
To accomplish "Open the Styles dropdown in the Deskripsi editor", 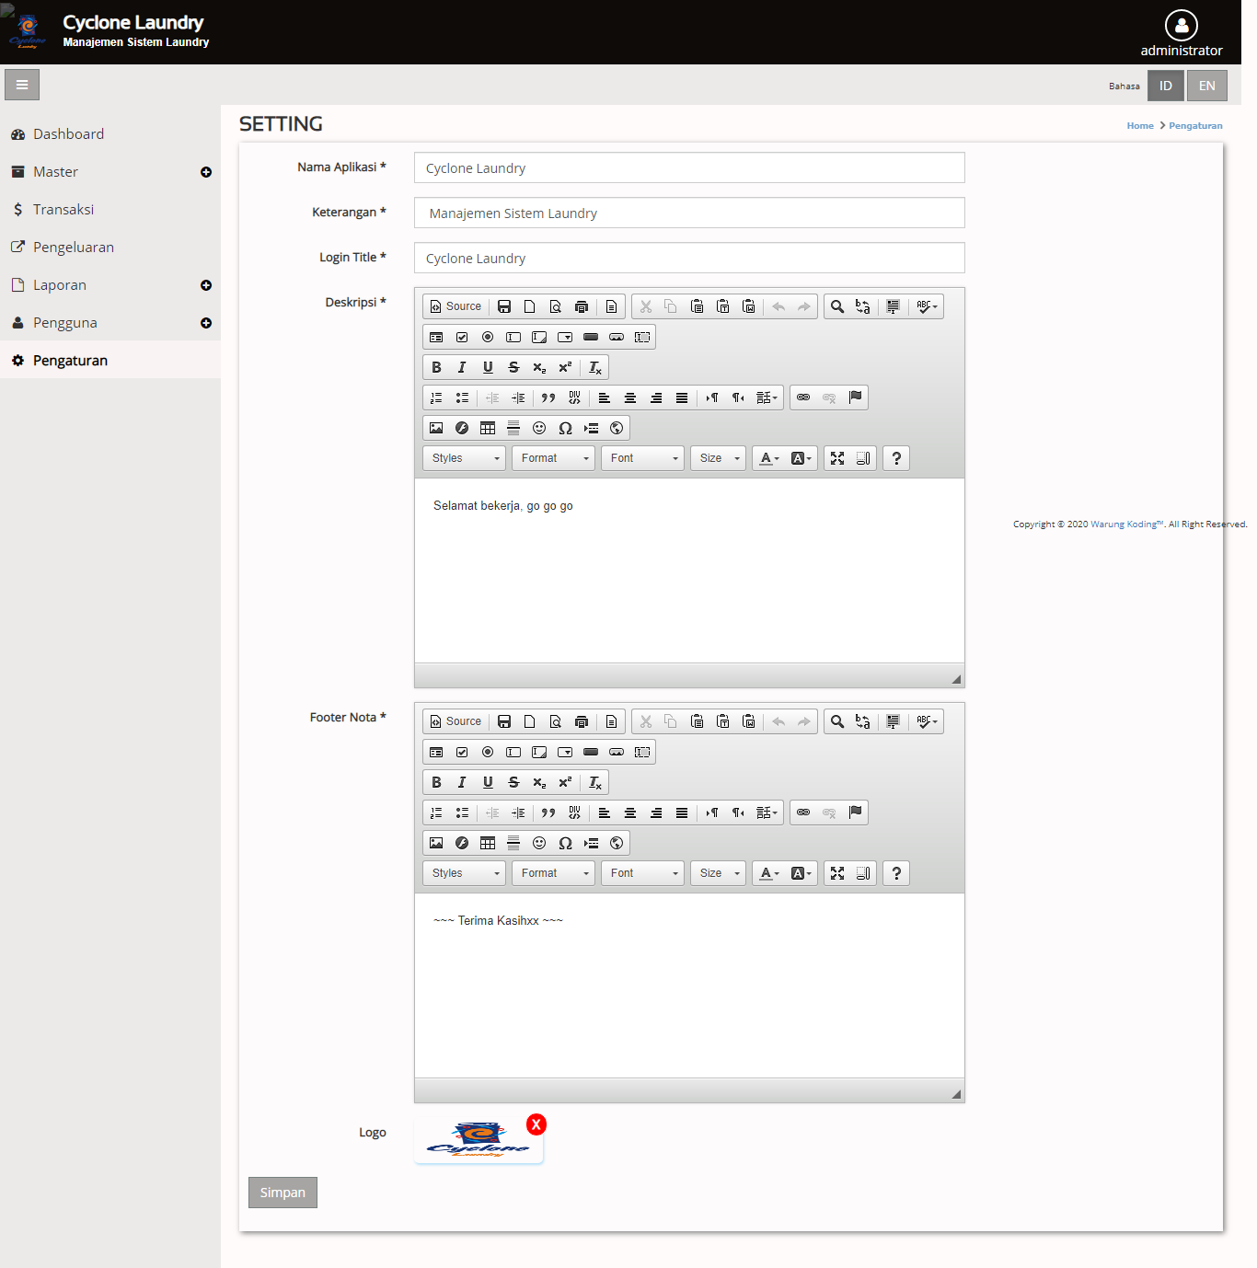I will (x=465, y=458).
